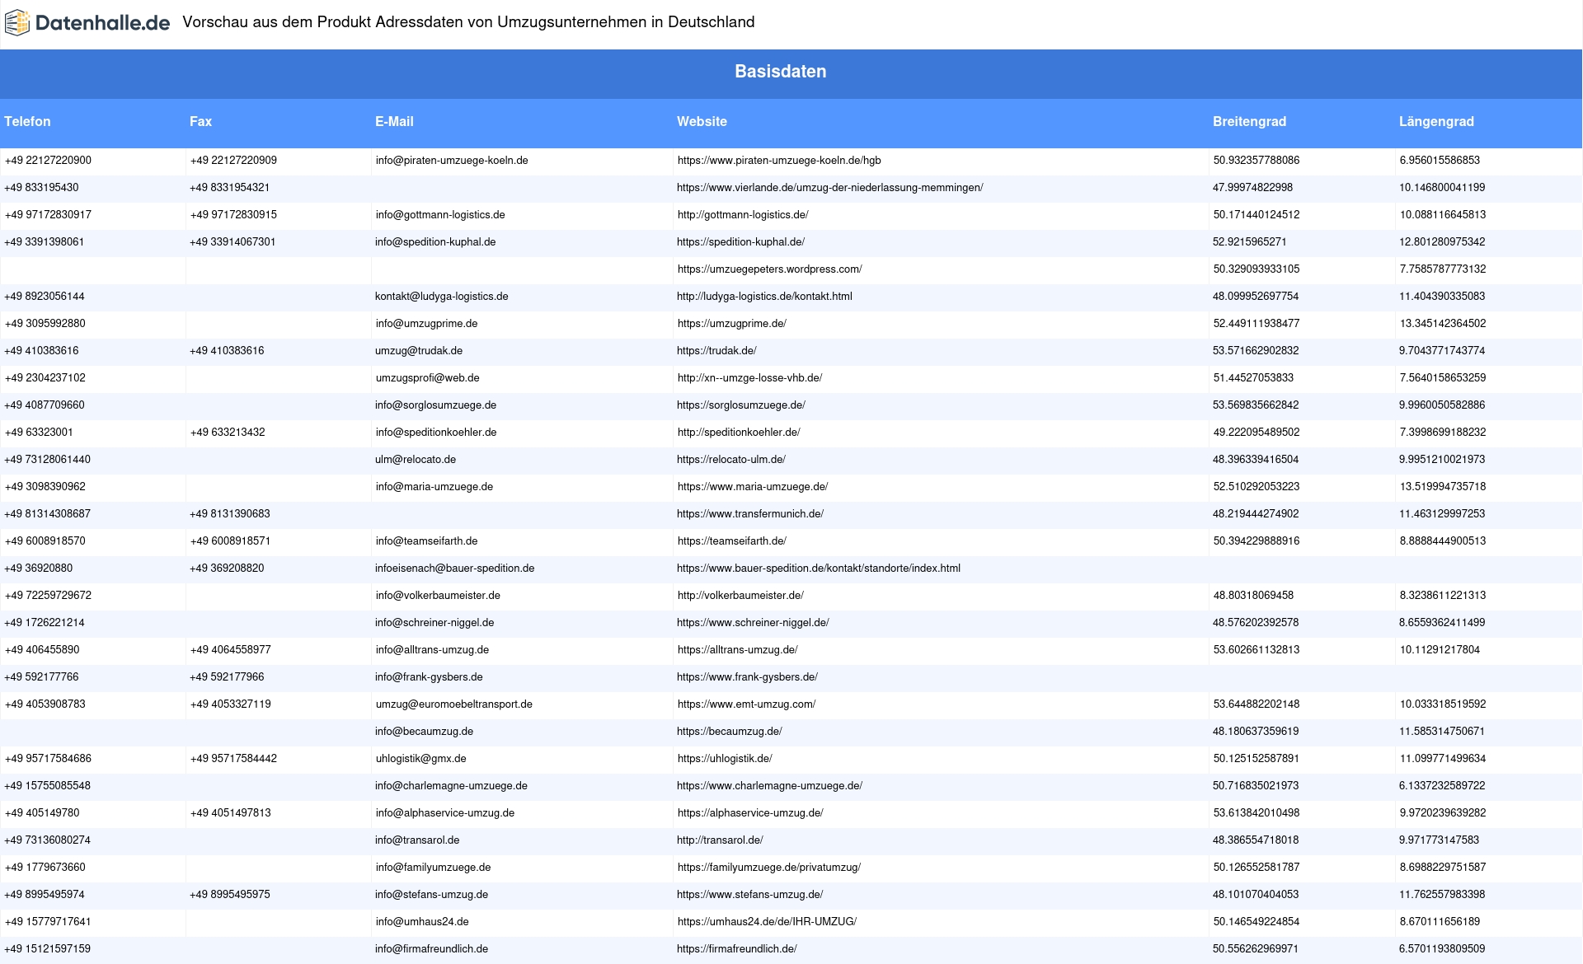The image size is (1583, 964).
Task: Click latitude value 48.80318069458
Action: (x=1253, y=596)
